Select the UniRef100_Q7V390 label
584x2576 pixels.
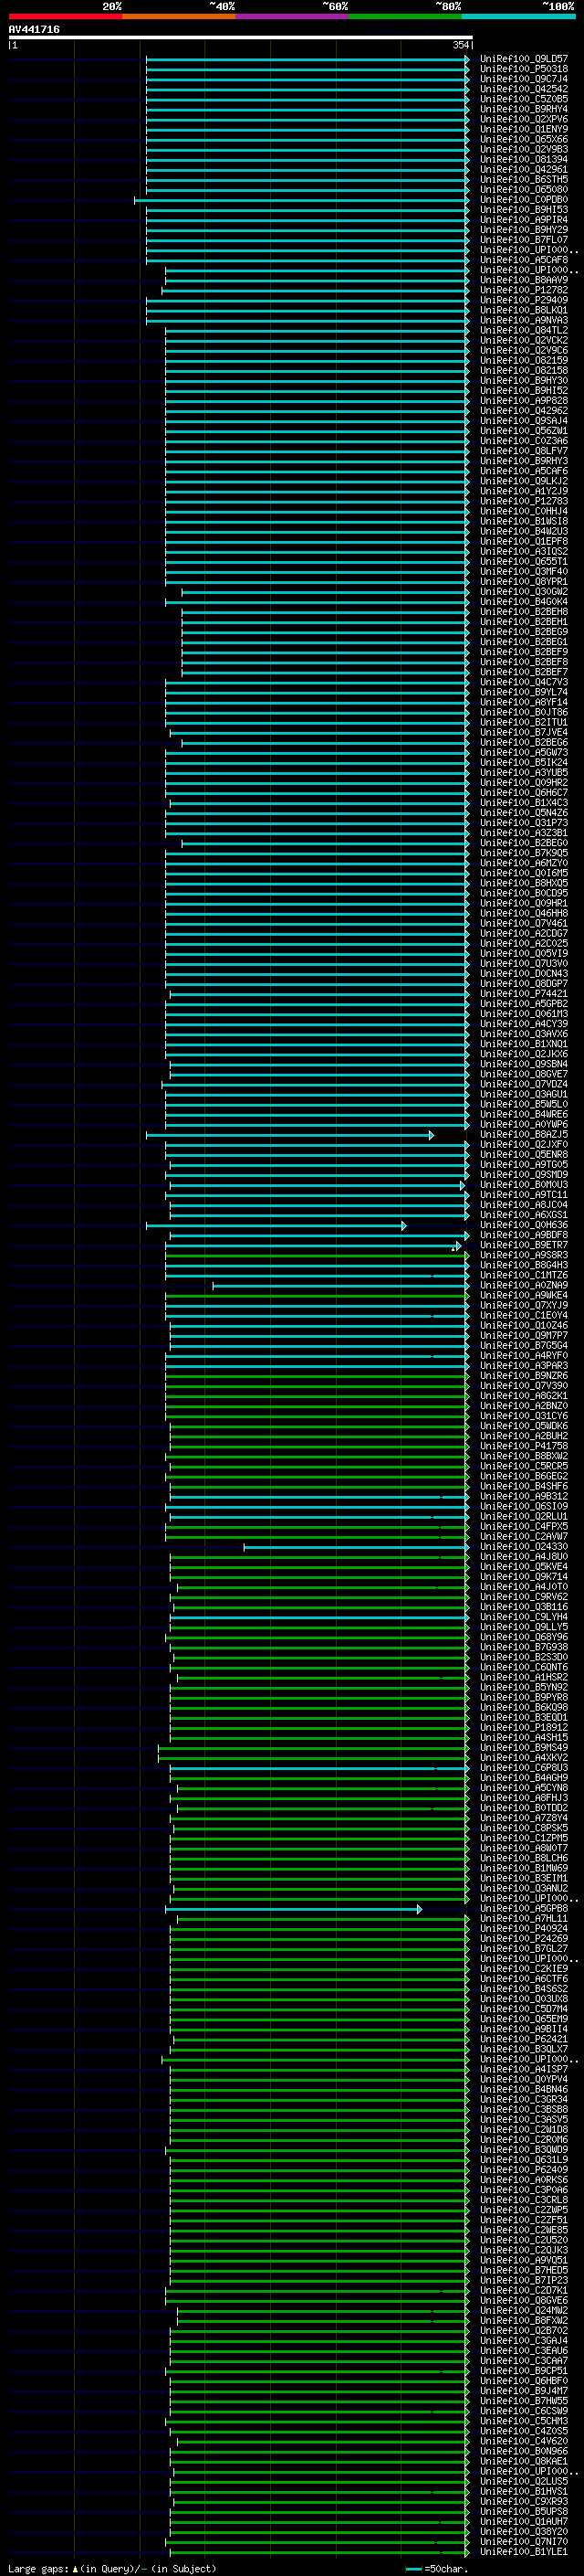point(523,1385)
